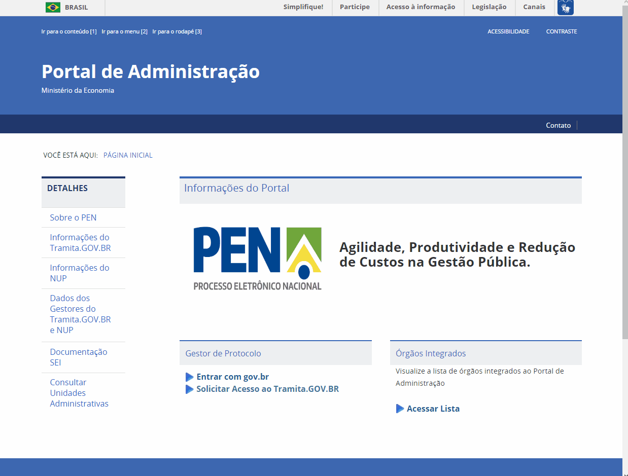Go to PÁGINA INICIAL breadcrumb
628x476 pixels.
(128, 155)
